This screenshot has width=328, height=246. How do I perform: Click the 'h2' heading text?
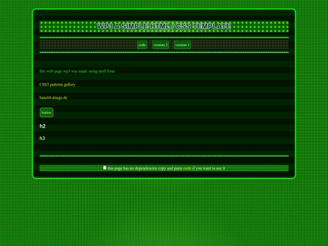[43, 126]
